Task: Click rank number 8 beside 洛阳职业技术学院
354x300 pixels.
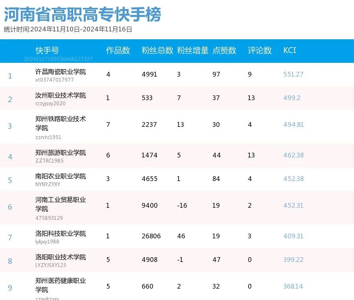Action: [x=10, y=261]
